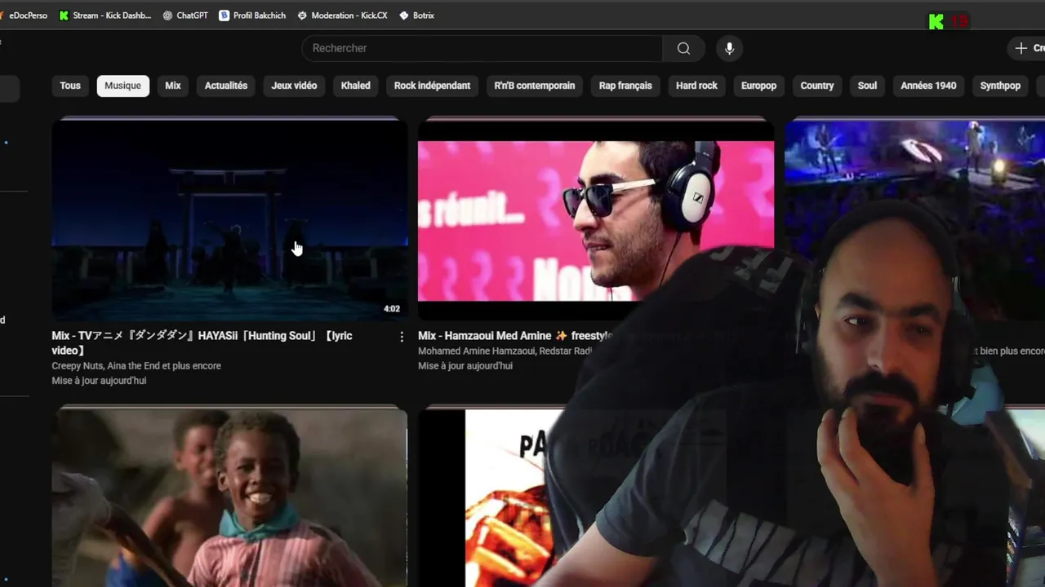Image resolution: width=1045 pixels, height=587 pixels.
Task: Select the Europop chip
Action: 758,86
